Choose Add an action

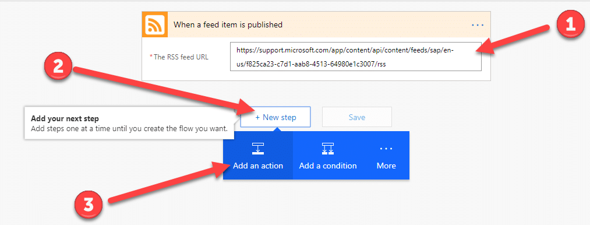click(x=258, y=156)
